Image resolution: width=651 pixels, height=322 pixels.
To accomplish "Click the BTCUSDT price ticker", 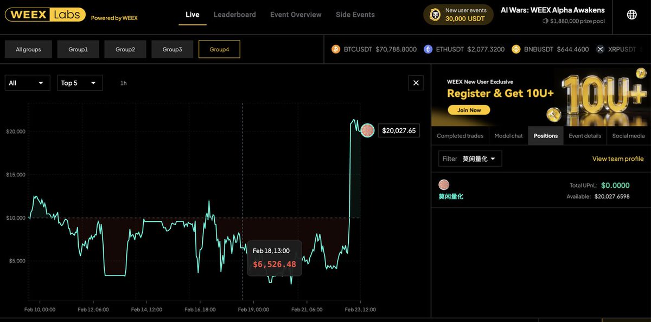I will coord(374,49).
